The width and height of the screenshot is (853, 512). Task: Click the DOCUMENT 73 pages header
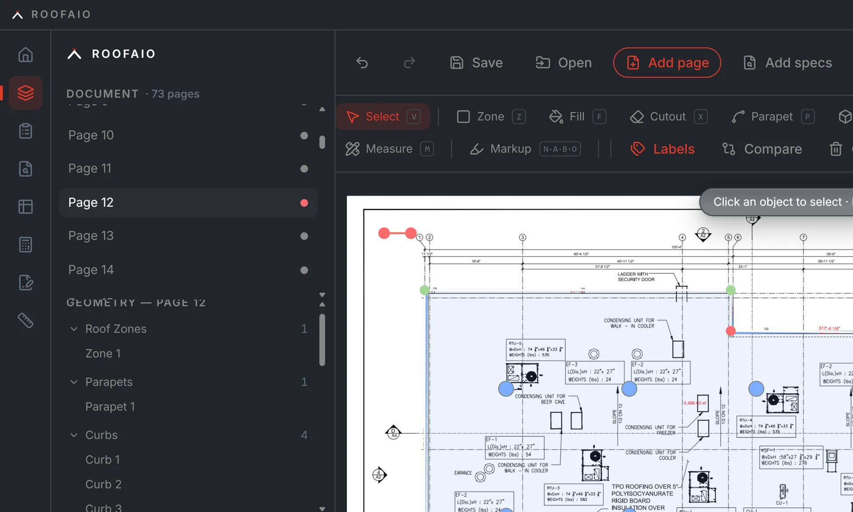tap(133, 94)
